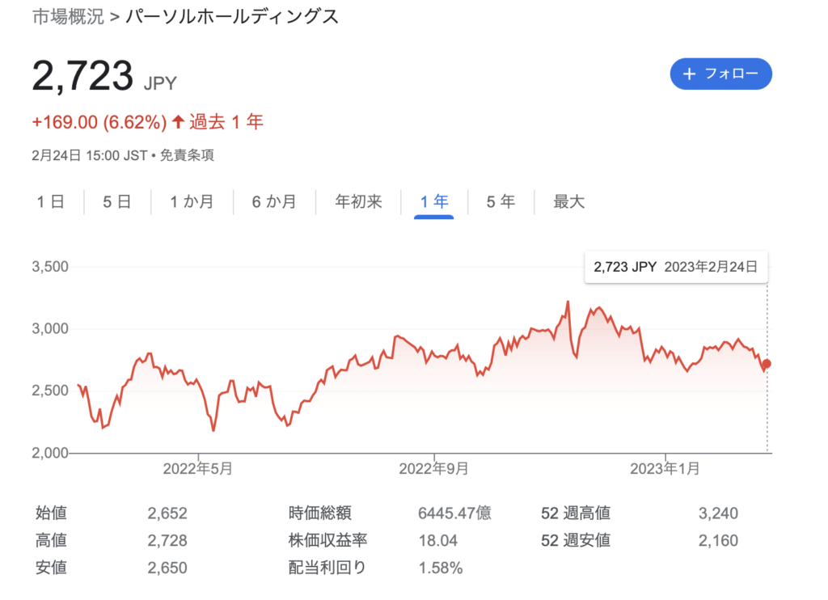Switch to 5年 range tab
Viewport: 828px width, 600px height.
pos(501,202)
